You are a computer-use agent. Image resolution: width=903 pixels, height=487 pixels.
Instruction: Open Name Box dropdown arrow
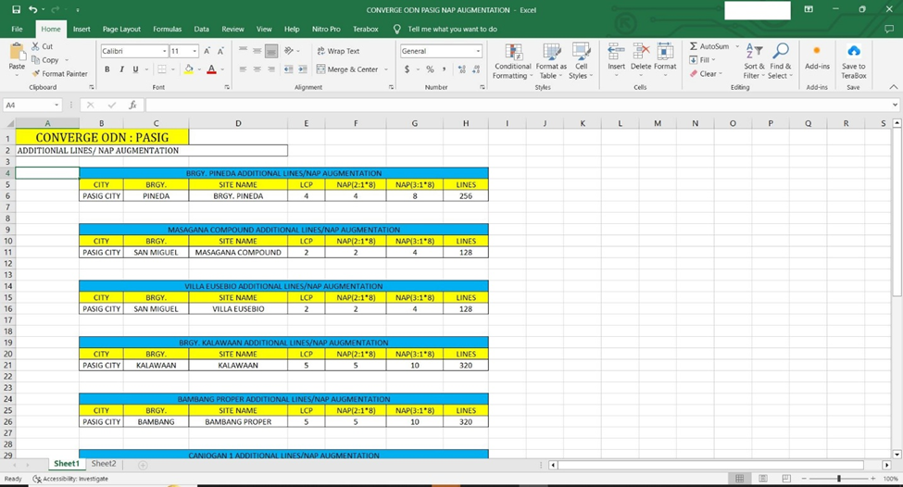coord(56,105)
